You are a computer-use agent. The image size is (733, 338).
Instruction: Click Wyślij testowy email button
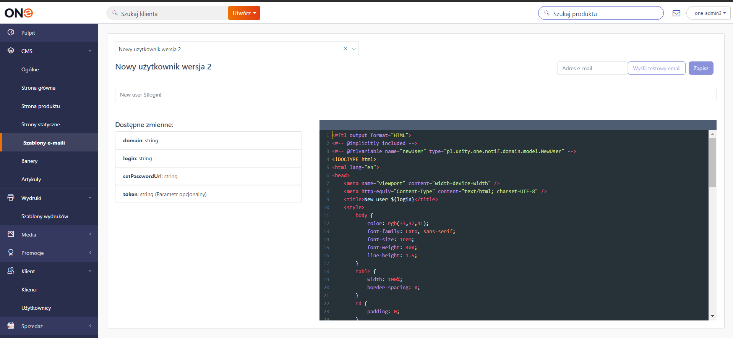point(657,68)
